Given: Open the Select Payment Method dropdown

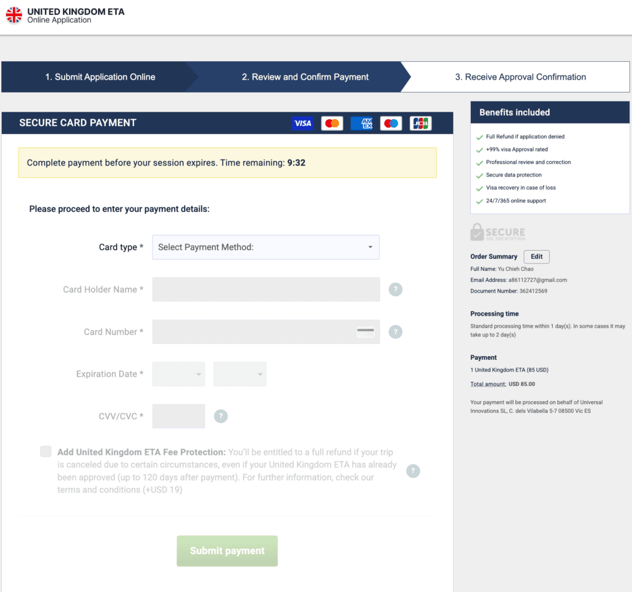Looking at the screenshot, I should point(265,247).
